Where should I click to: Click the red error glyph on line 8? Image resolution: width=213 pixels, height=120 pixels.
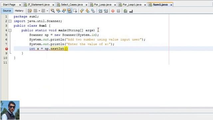7,49
